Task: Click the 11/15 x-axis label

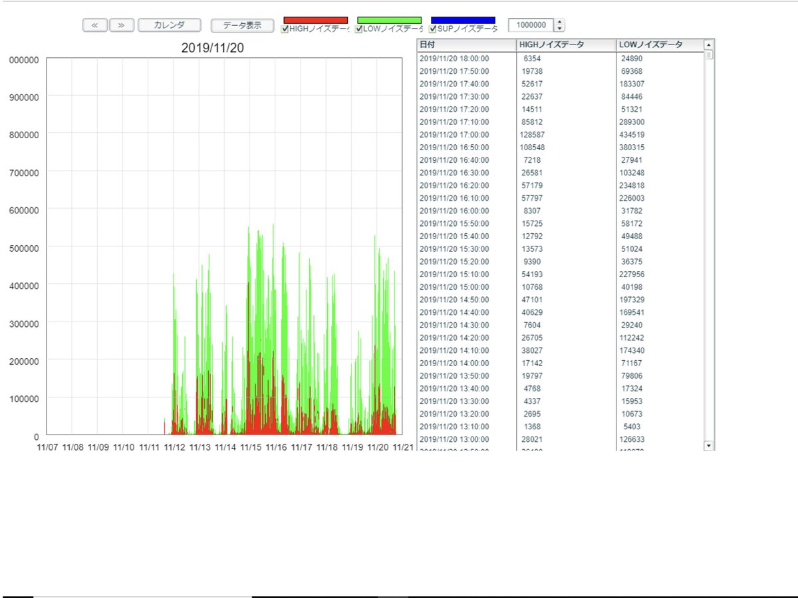Action: click(251, 448)
